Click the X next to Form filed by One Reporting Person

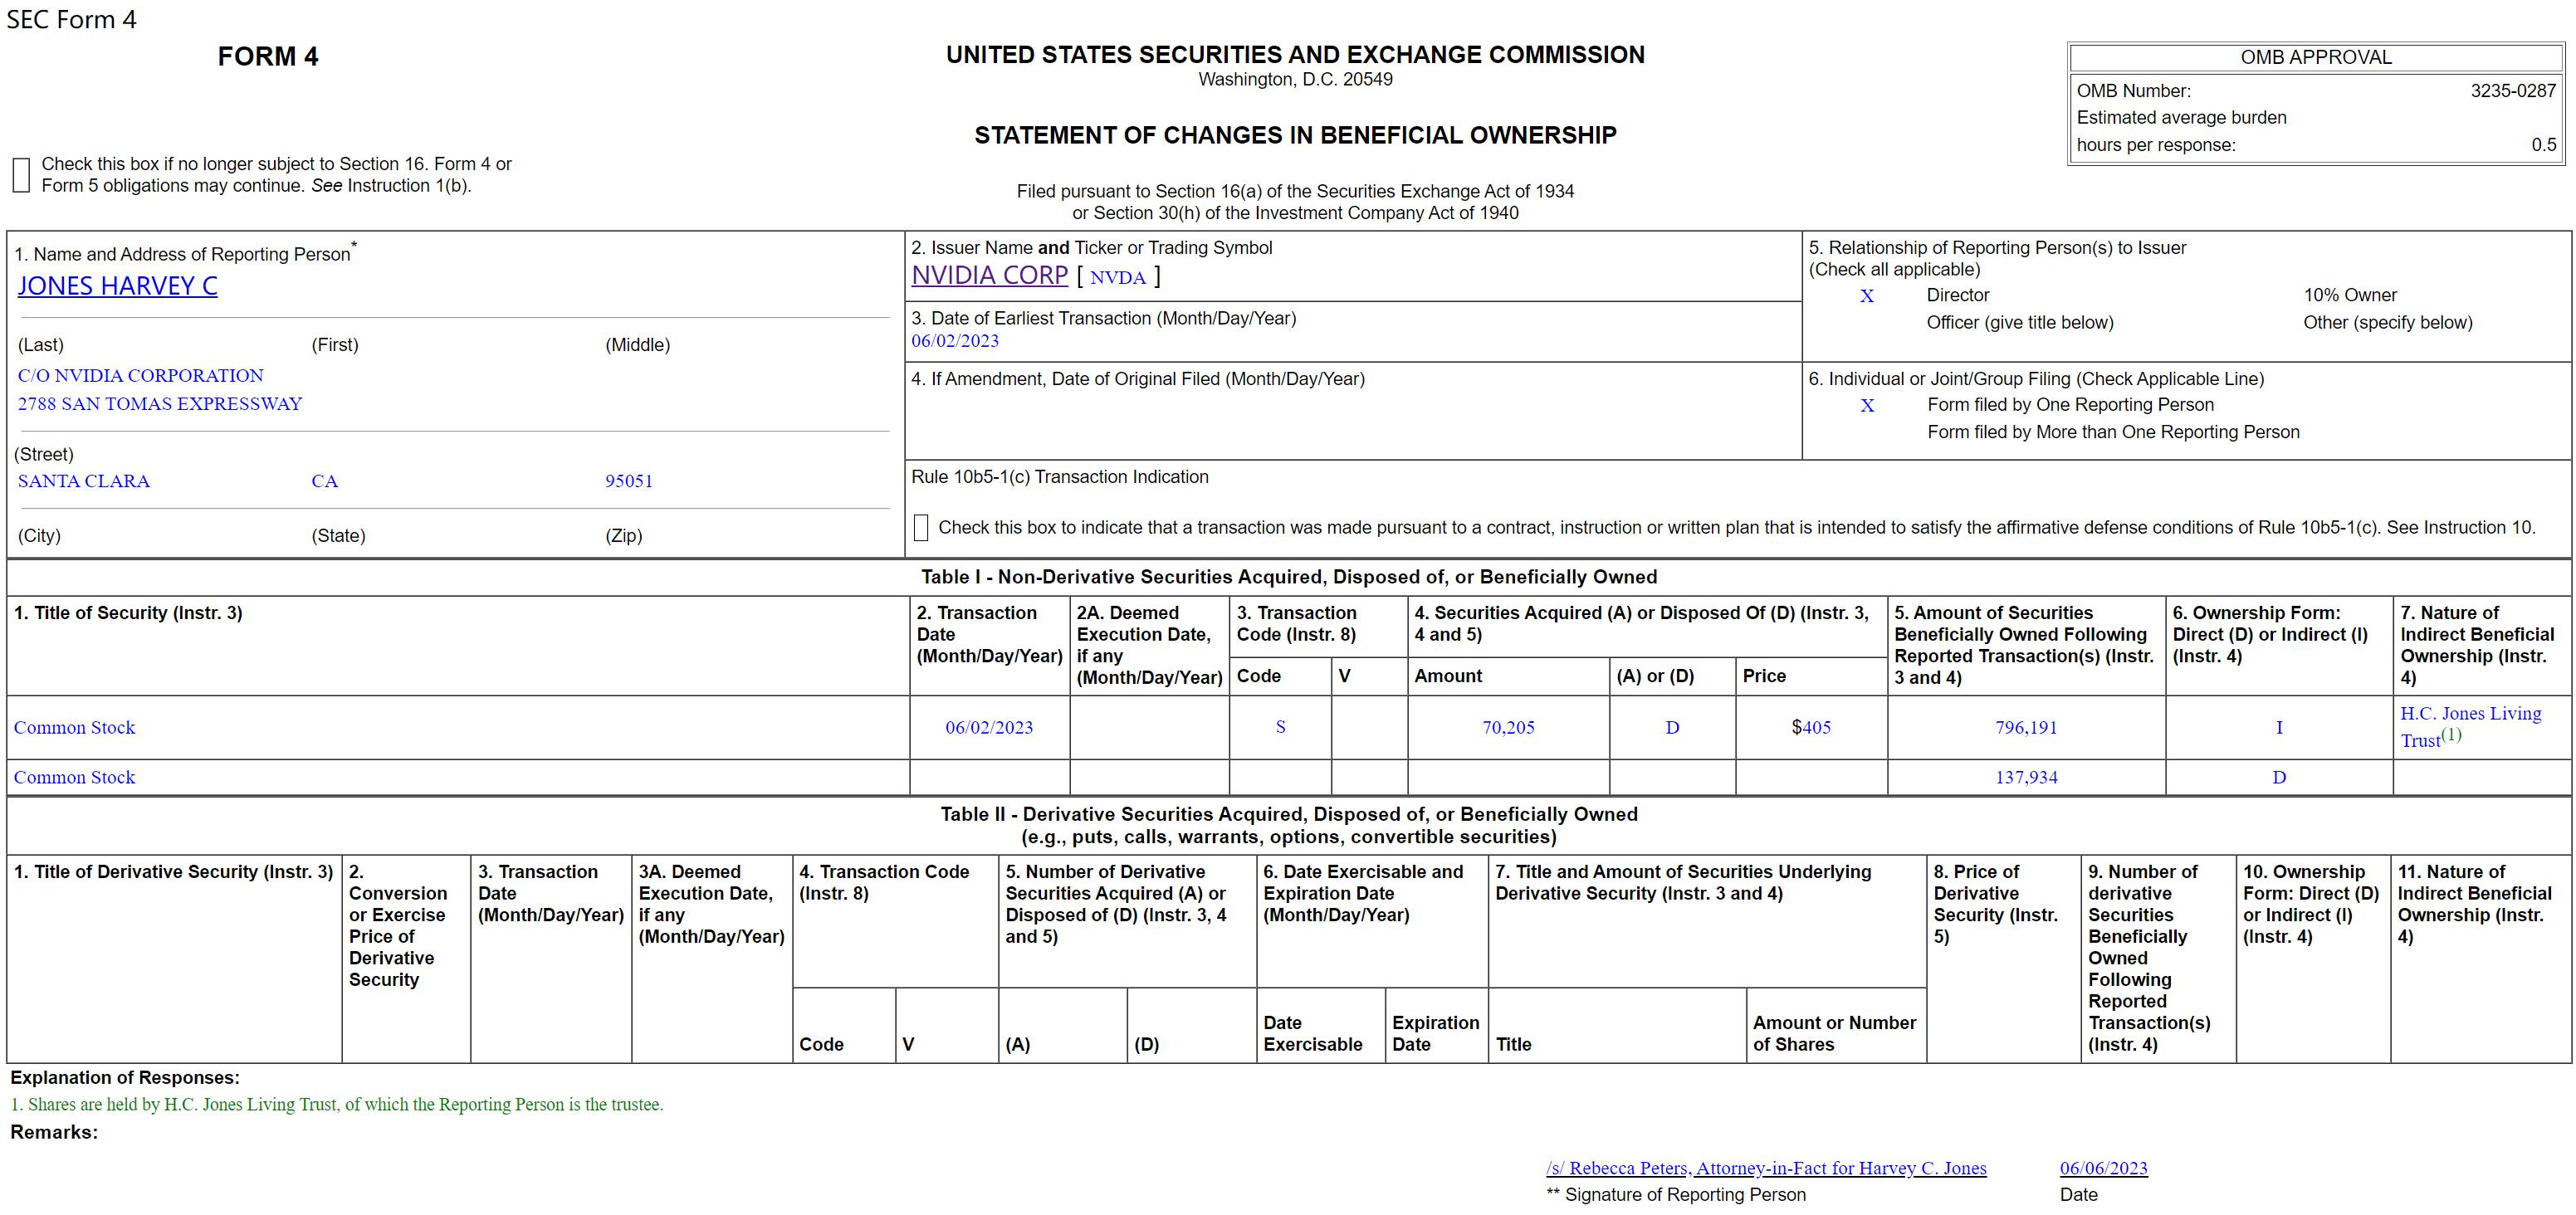(x=1866, y=406)
